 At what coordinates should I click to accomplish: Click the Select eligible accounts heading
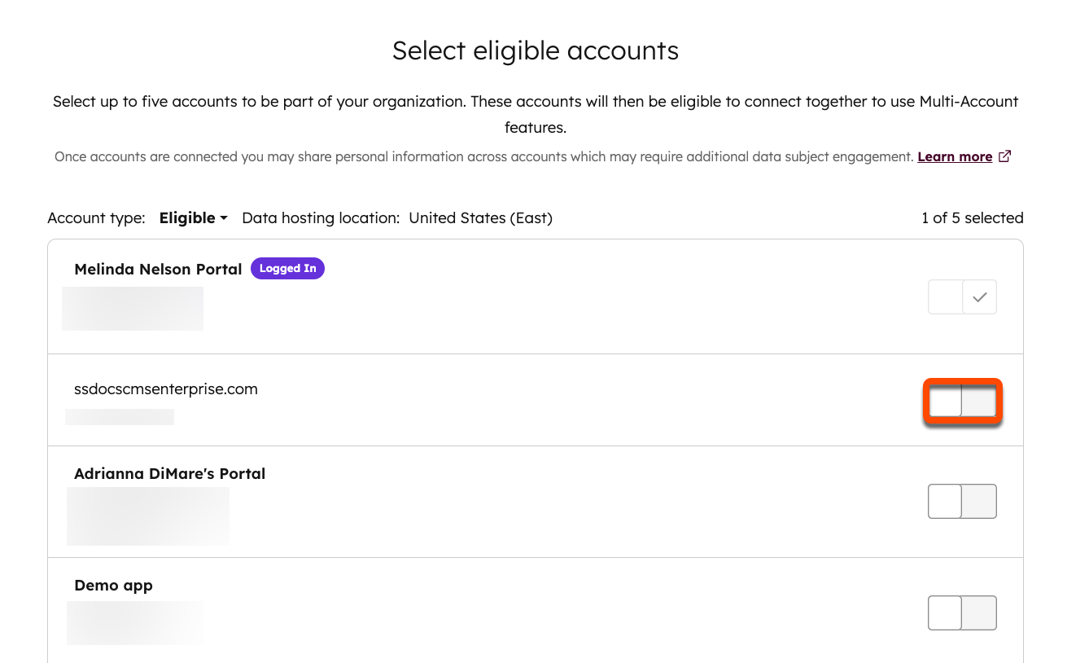click(x=536, y=50)
